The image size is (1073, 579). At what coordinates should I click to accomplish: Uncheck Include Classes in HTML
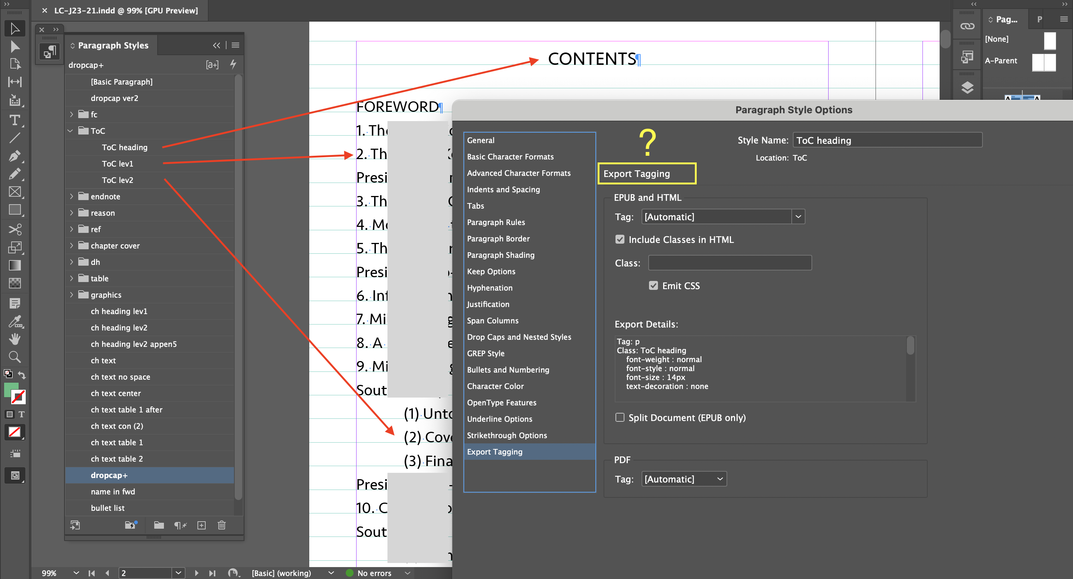coord(620,239)
